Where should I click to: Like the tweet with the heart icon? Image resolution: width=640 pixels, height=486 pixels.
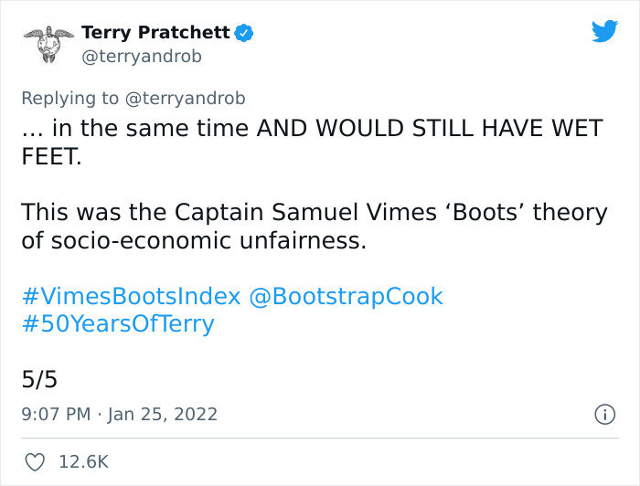35,462
